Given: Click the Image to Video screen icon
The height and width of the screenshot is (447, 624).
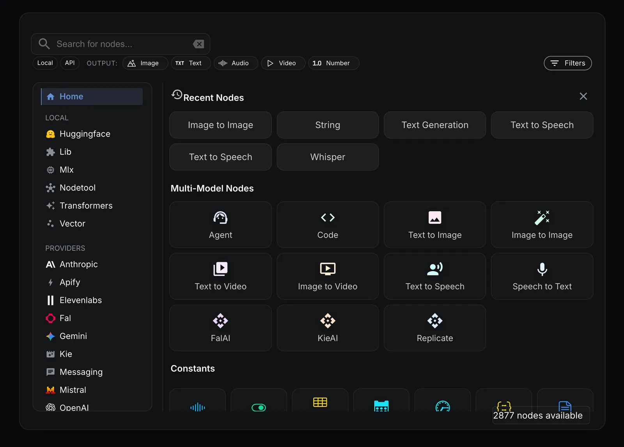Looking at the screenshot, I should [x=328, y=269].
